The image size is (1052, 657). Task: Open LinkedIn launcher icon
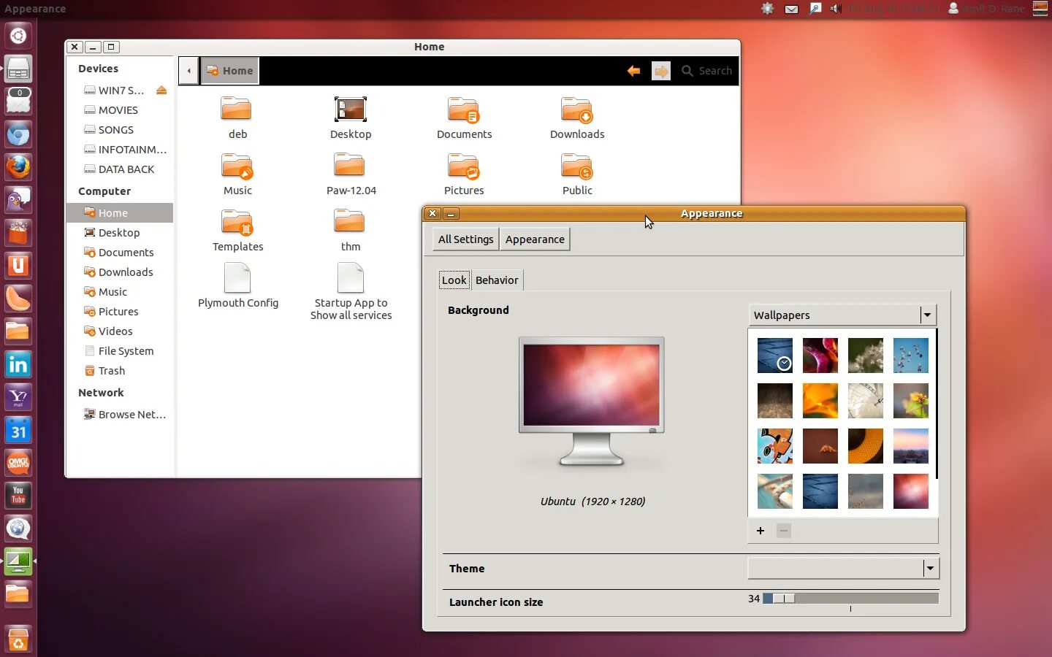18,364
